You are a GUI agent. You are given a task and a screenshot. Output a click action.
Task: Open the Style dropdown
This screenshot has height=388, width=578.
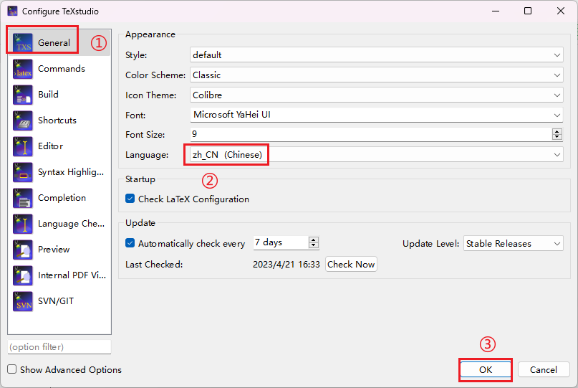pos(376,55)
